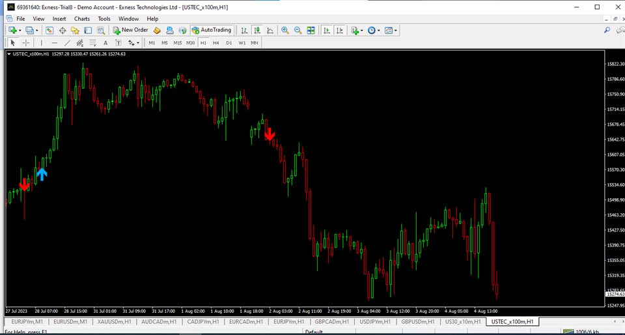Toggle Chart Shift icon
The width and height of the screenshot is (625, 335).
tap(339, 31)
